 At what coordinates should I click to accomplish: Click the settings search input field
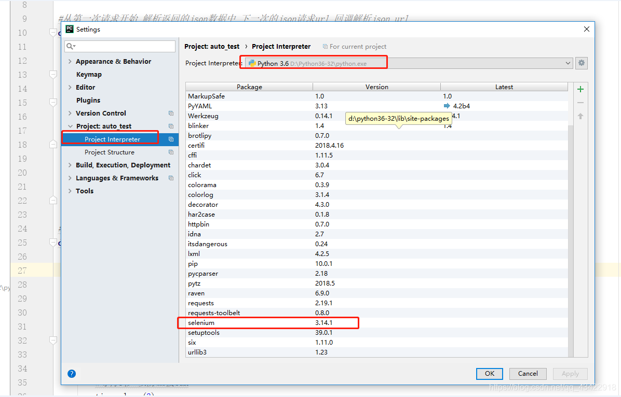tap(120, 46)
